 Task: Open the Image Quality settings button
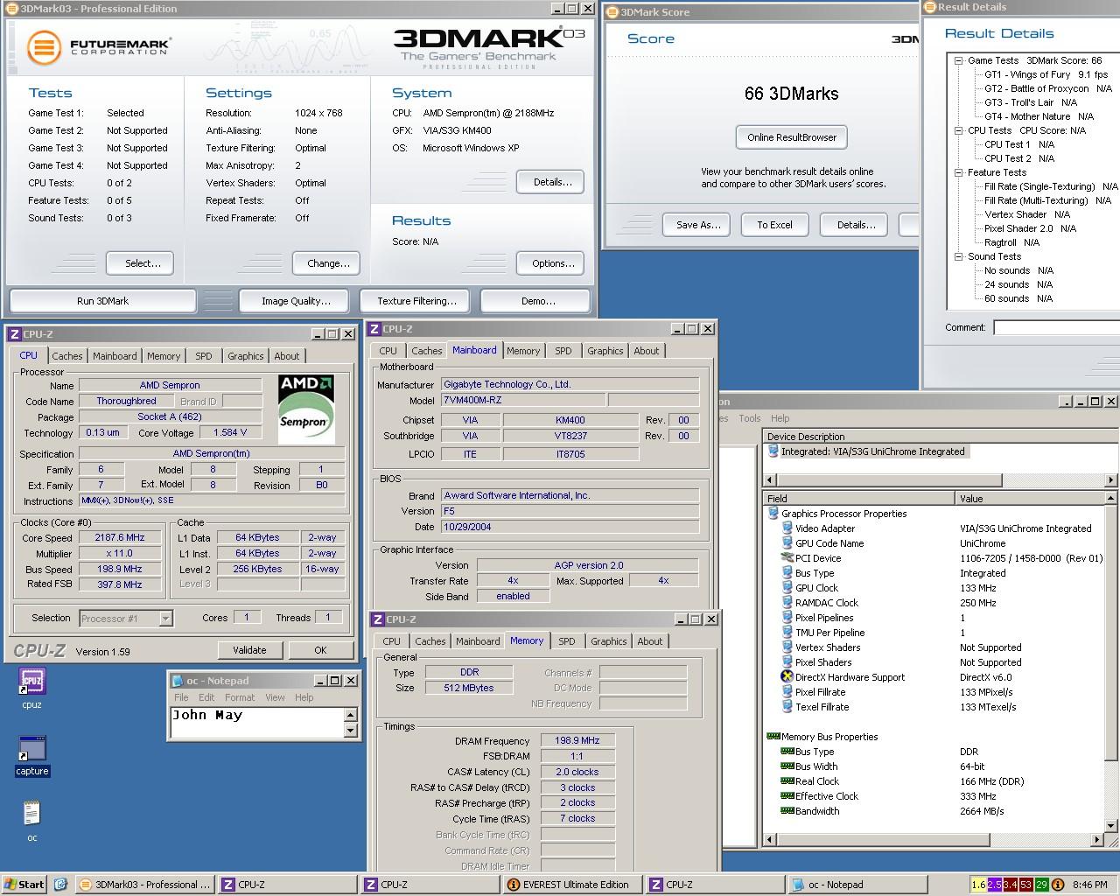pyautogui.click(x=296, y=301)
